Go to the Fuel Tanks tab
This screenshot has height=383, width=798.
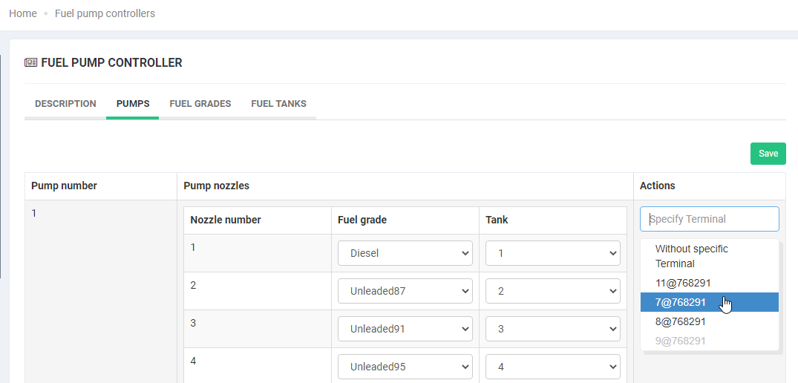(x=278, y=104)
